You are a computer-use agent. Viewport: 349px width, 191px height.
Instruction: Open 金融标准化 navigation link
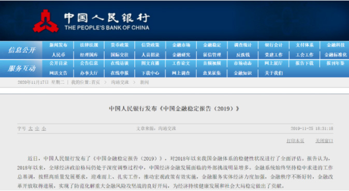point(336,55)
